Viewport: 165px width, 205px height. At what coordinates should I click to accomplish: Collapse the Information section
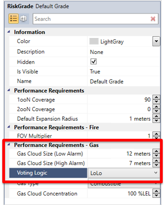point(9,32)
